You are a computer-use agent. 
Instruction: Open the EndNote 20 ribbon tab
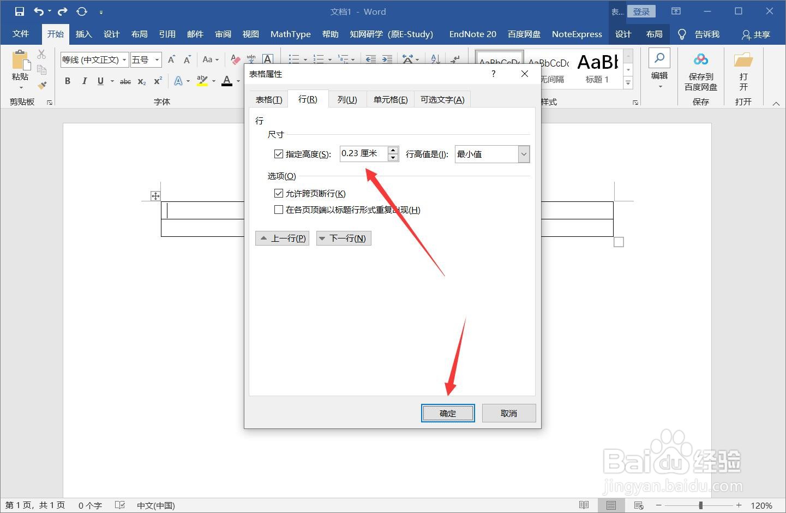(x=472, y=34)
